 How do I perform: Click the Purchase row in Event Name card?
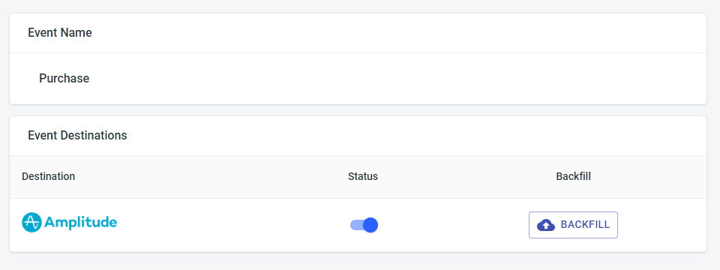pos(358,79)
